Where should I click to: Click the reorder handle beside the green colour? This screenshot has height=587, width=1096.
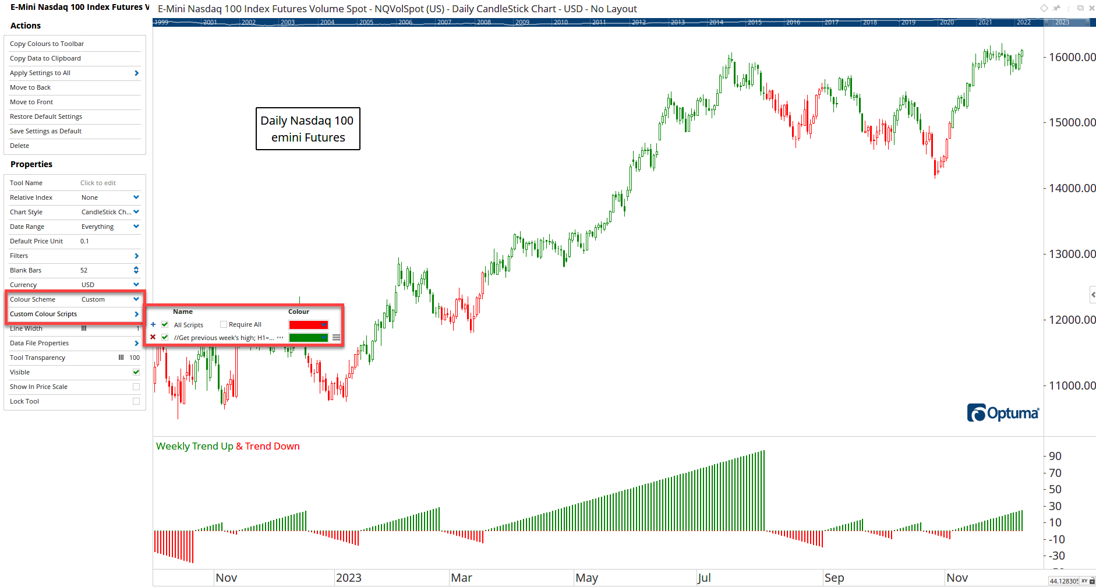point(336,338)
